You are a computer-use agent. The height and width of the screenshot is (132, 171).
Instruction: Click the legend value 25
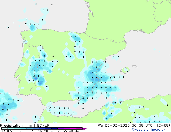click(52, 131)
